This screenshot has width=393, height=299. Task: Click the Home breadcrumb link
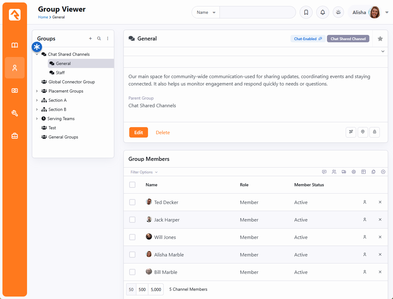coord(43,17)
